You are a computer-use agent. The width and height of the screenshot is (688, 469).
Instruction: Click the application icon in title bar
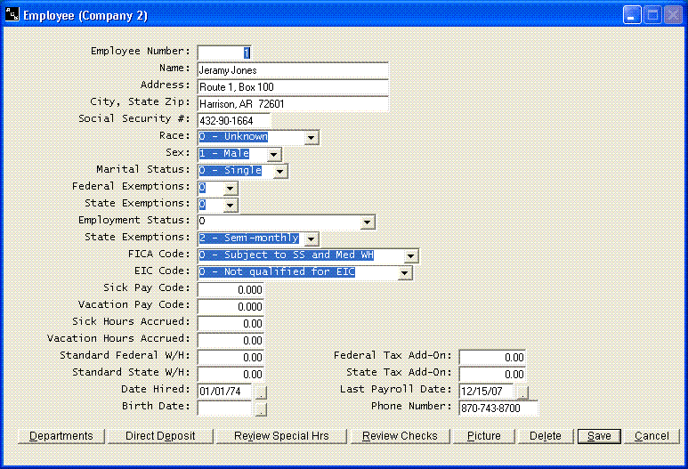[x=12, y=15]
